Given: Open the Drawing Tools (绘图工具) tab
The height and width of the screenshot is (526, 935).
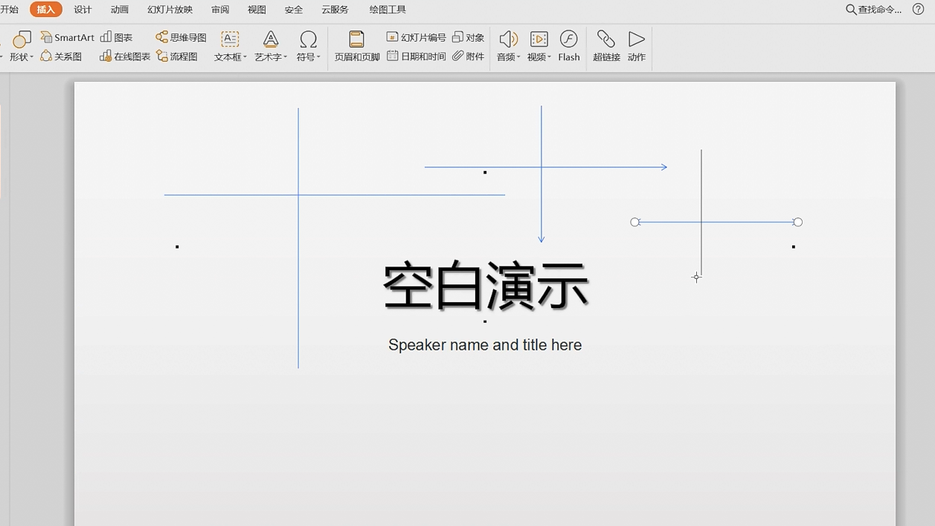Looking at the screenshot, I should [388, 10].
